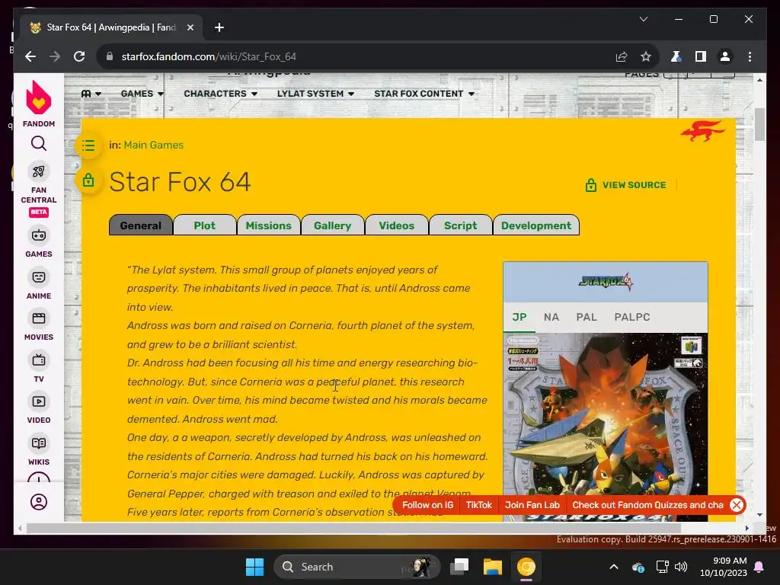
Task: Open volume control in system tray
Action: (x=680, y=567)
